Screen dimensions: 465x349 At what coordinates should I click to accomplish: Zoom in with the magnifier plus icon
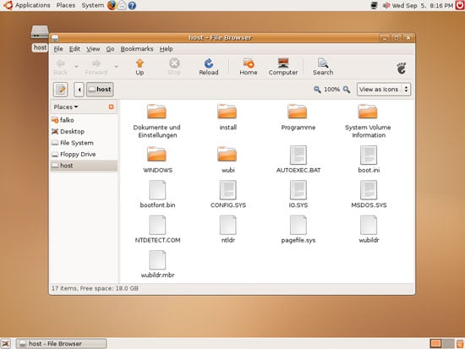(x=346, y=90)
